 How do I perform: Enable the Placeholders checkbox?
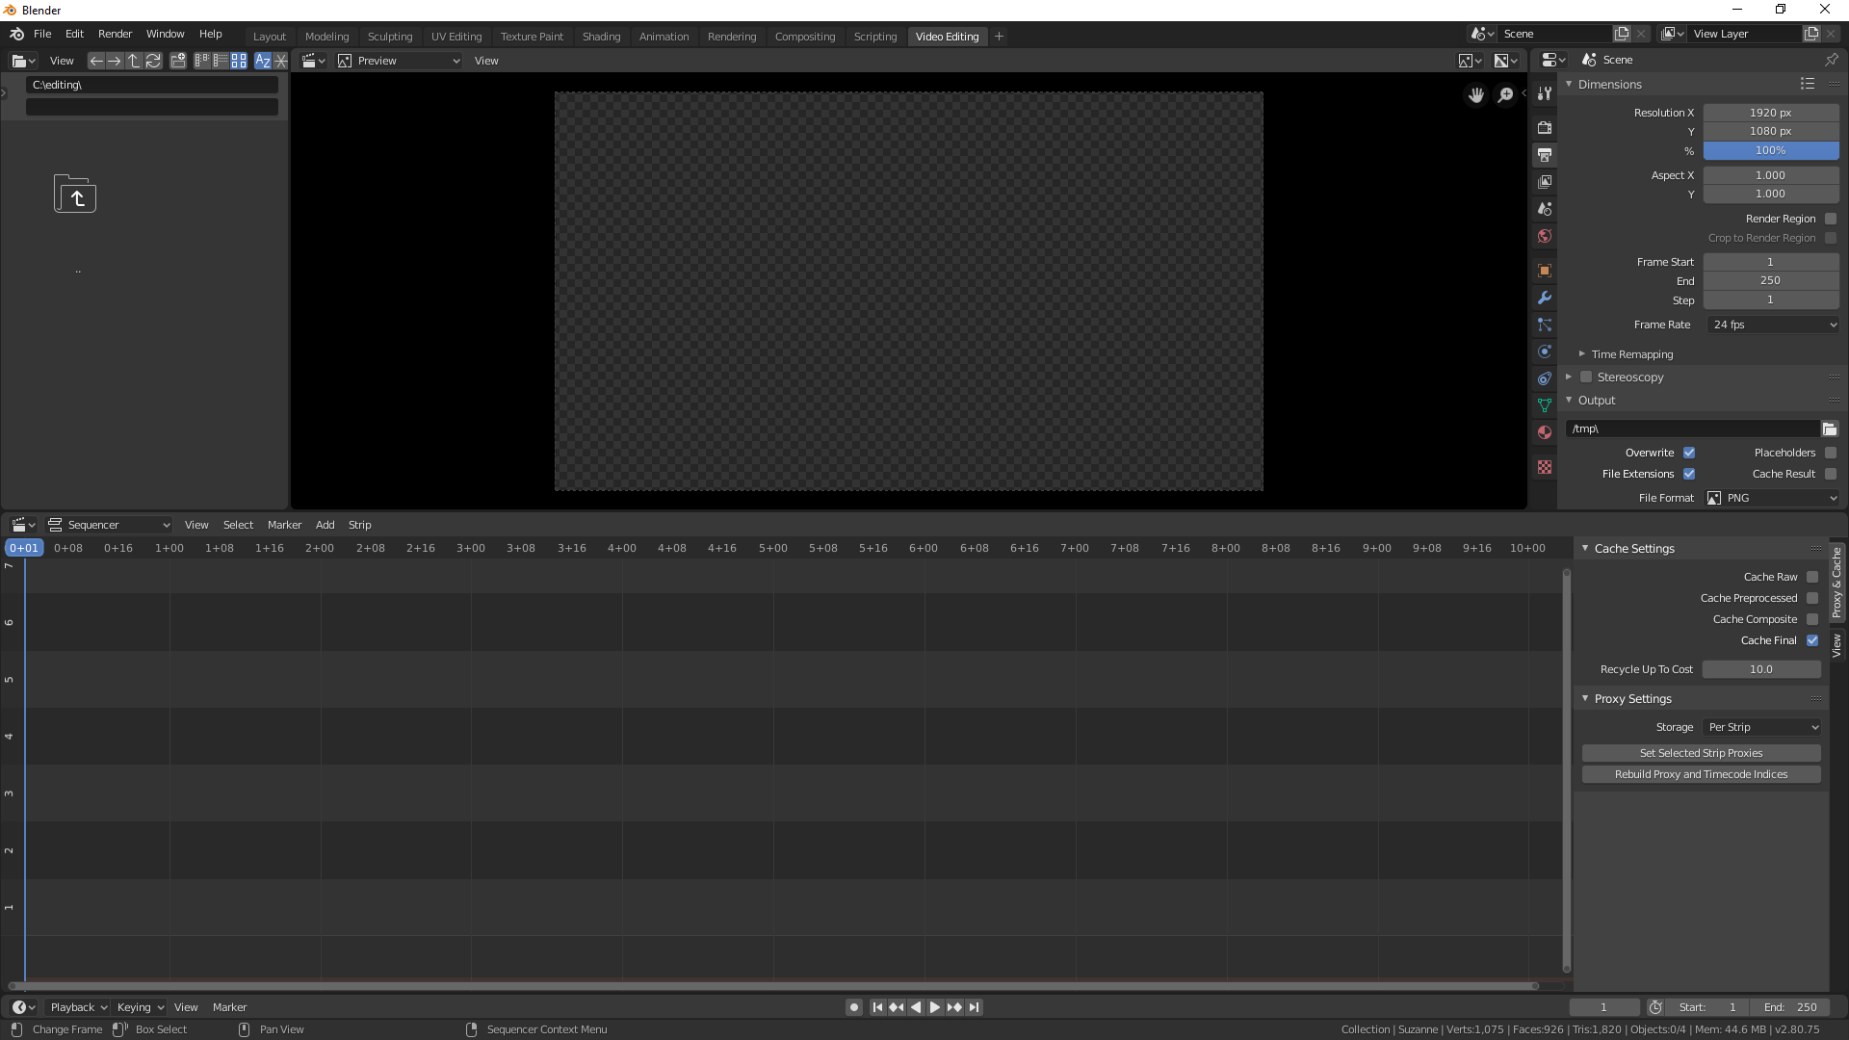[x=1831, y=453]
